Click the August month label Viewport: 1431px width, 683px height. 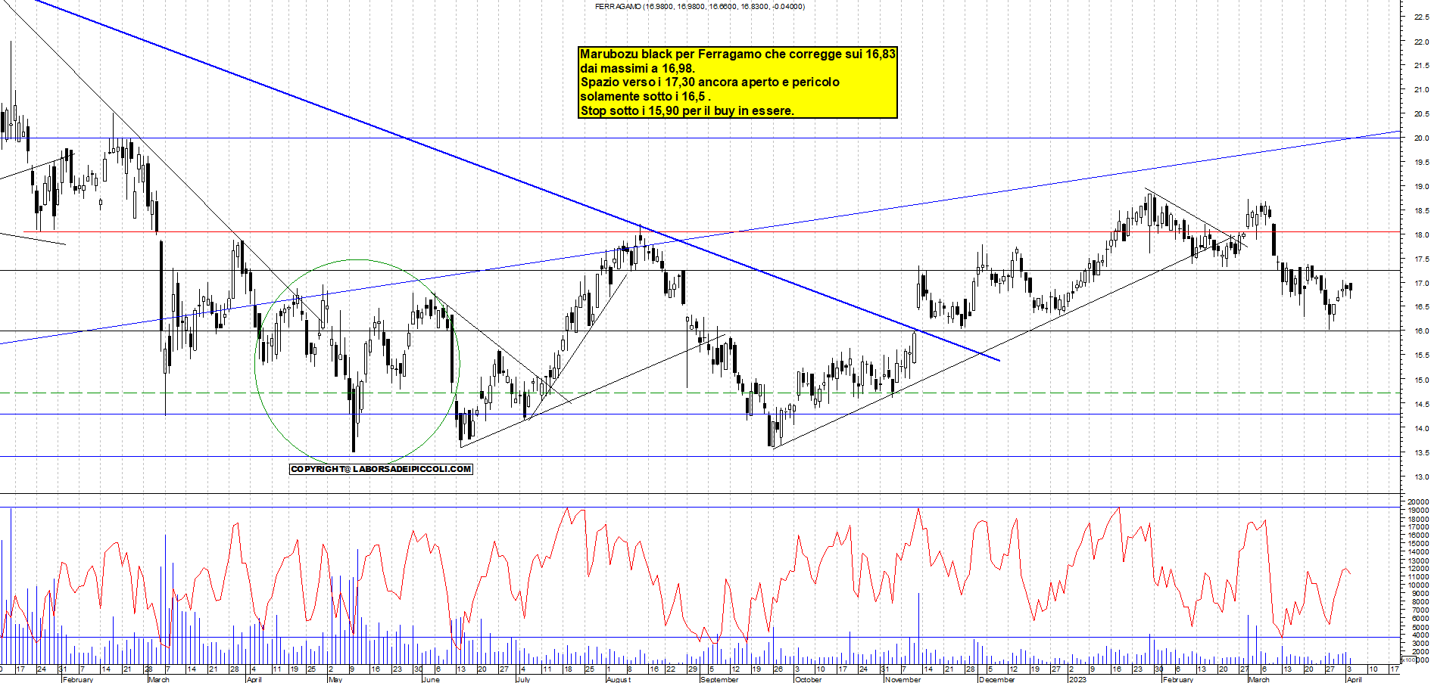pos(619,679)
